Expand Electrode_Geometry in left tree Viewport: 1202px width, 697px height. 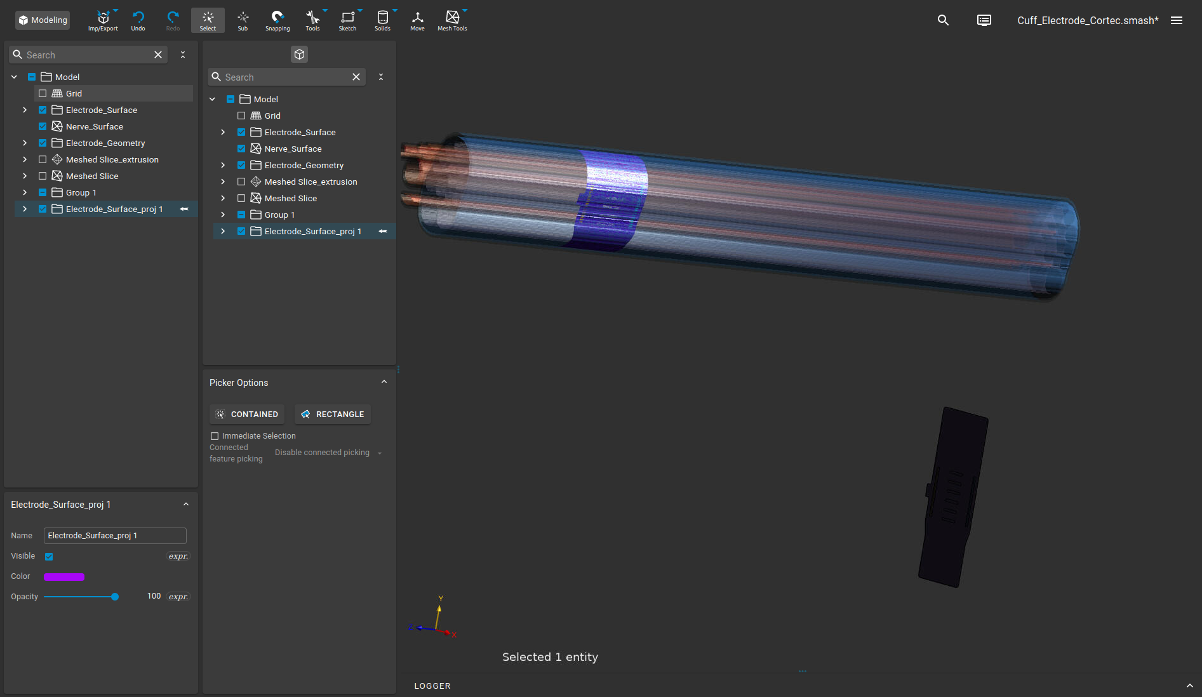(25, 143)
